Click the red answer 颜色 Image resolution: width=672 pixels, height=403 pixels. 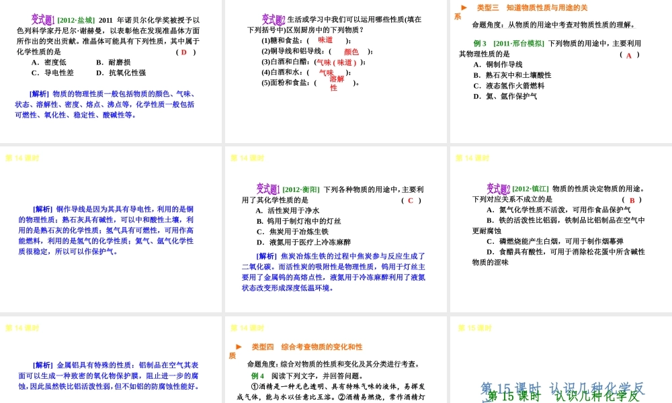351,52
